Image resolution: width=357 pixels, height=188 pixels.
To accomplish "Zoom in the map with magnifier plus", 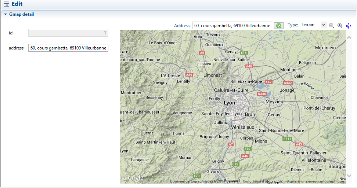I will coord(340,25).
